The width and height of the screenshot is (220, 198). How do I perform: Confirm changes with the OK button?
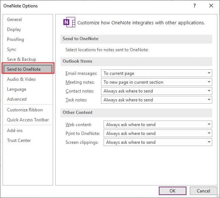pyautogui.click(x=172, y=191)
